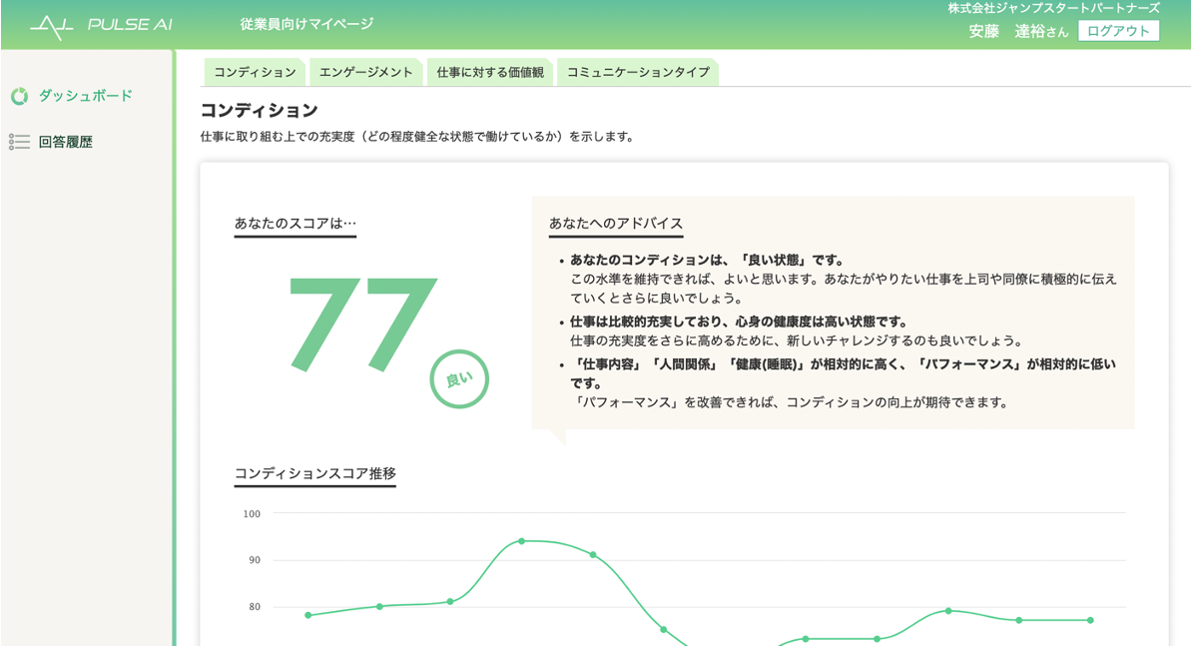Click the 従業員向けマイページ header title
This screenshot has height=647, width=1192.
click(306, 24)
